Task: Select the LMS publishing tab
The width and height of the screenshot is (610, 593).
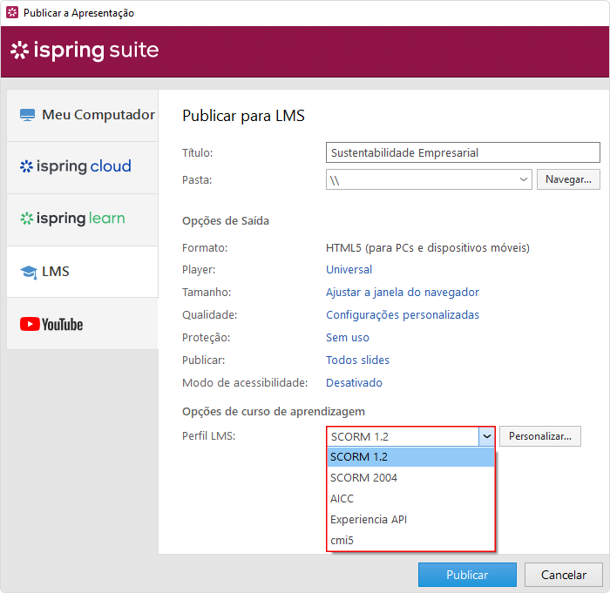Action: pos(82,272)
